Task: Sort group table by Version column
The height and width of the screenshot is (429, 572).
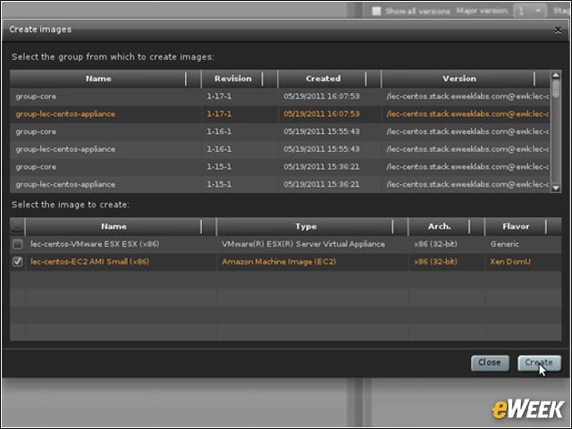Action: pos(458,79)
